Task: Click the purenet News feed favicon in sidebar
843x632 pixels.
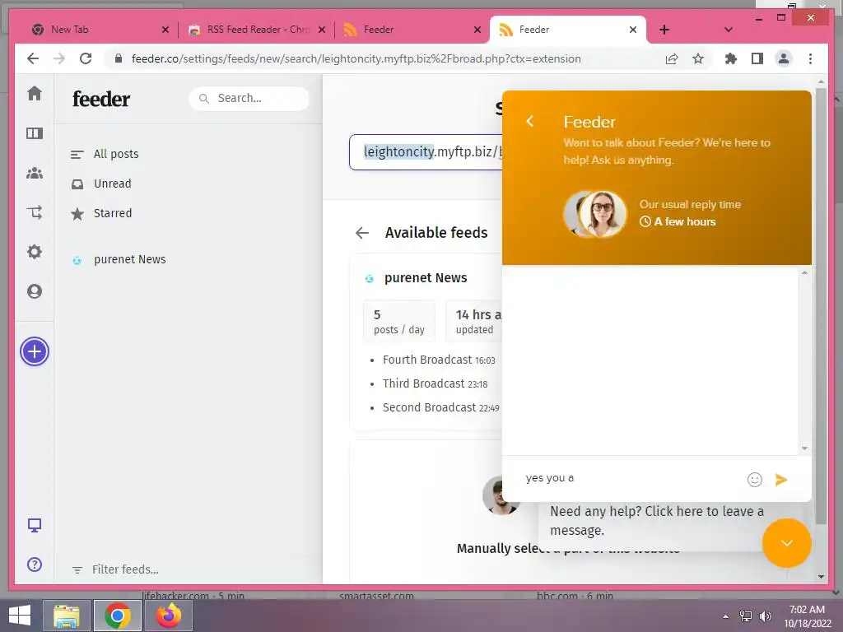Action: pyautogui.click(x=77, y=261)
